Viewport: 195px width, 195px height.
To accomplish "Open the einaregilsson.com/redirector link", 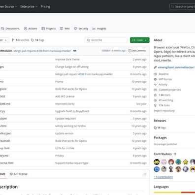I will click(x=176, y=67).
